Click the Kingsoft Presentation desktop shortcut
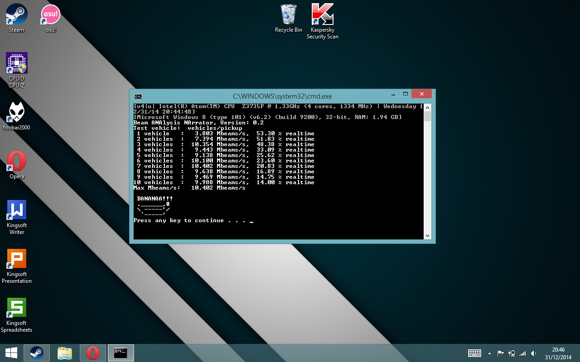The image size is (580, 362). (x=17, y=259)
